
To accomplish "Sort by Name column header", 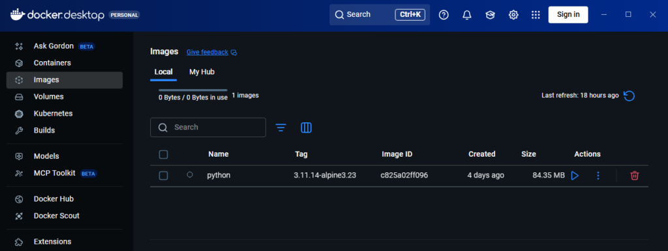I will point(218,154).
